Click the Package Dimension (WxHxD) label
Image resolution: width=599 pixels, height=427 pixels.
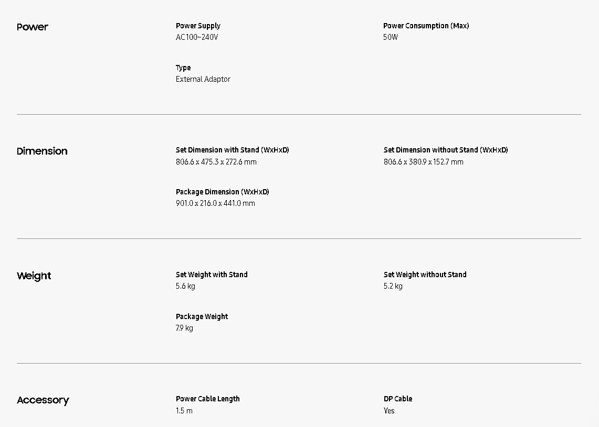point(223,192)
